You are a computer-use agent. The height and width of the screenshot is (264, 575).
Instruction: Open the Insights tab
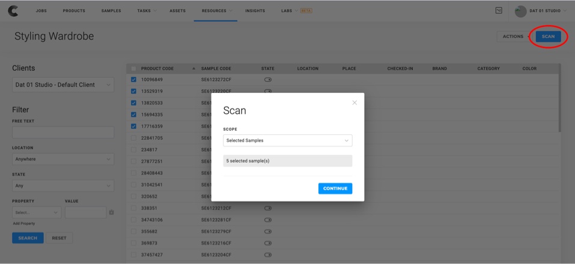pyautogui.click(x=255, y=11)
